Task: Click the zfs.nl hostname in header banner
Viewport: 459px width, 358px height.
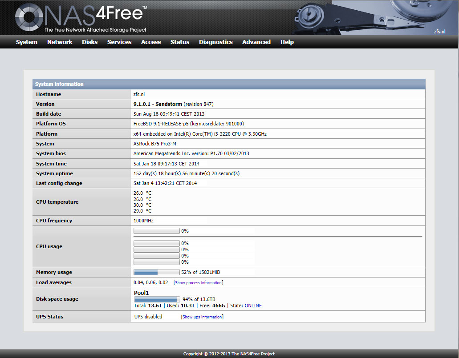Action: click(439, 32)
